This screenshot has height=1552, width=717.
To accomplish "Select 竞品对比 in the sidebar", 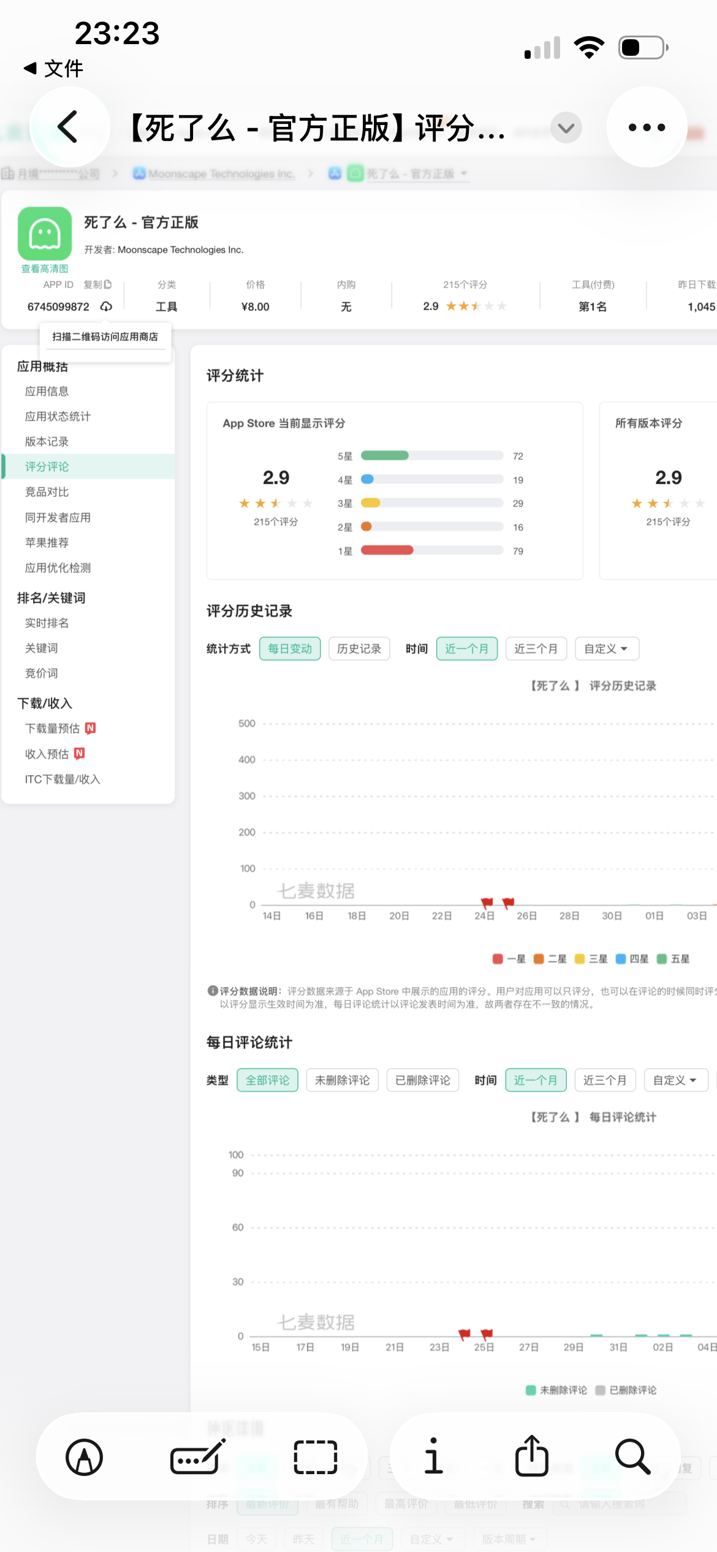I will click(47, 492).
